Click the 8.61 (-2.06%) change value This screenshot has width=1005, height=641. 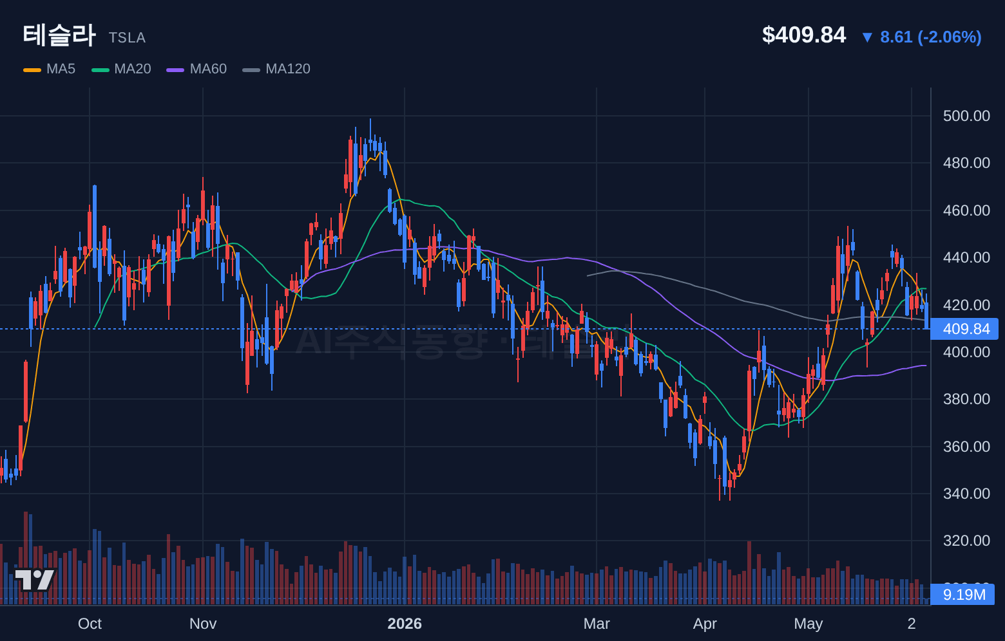coord(931,37)
